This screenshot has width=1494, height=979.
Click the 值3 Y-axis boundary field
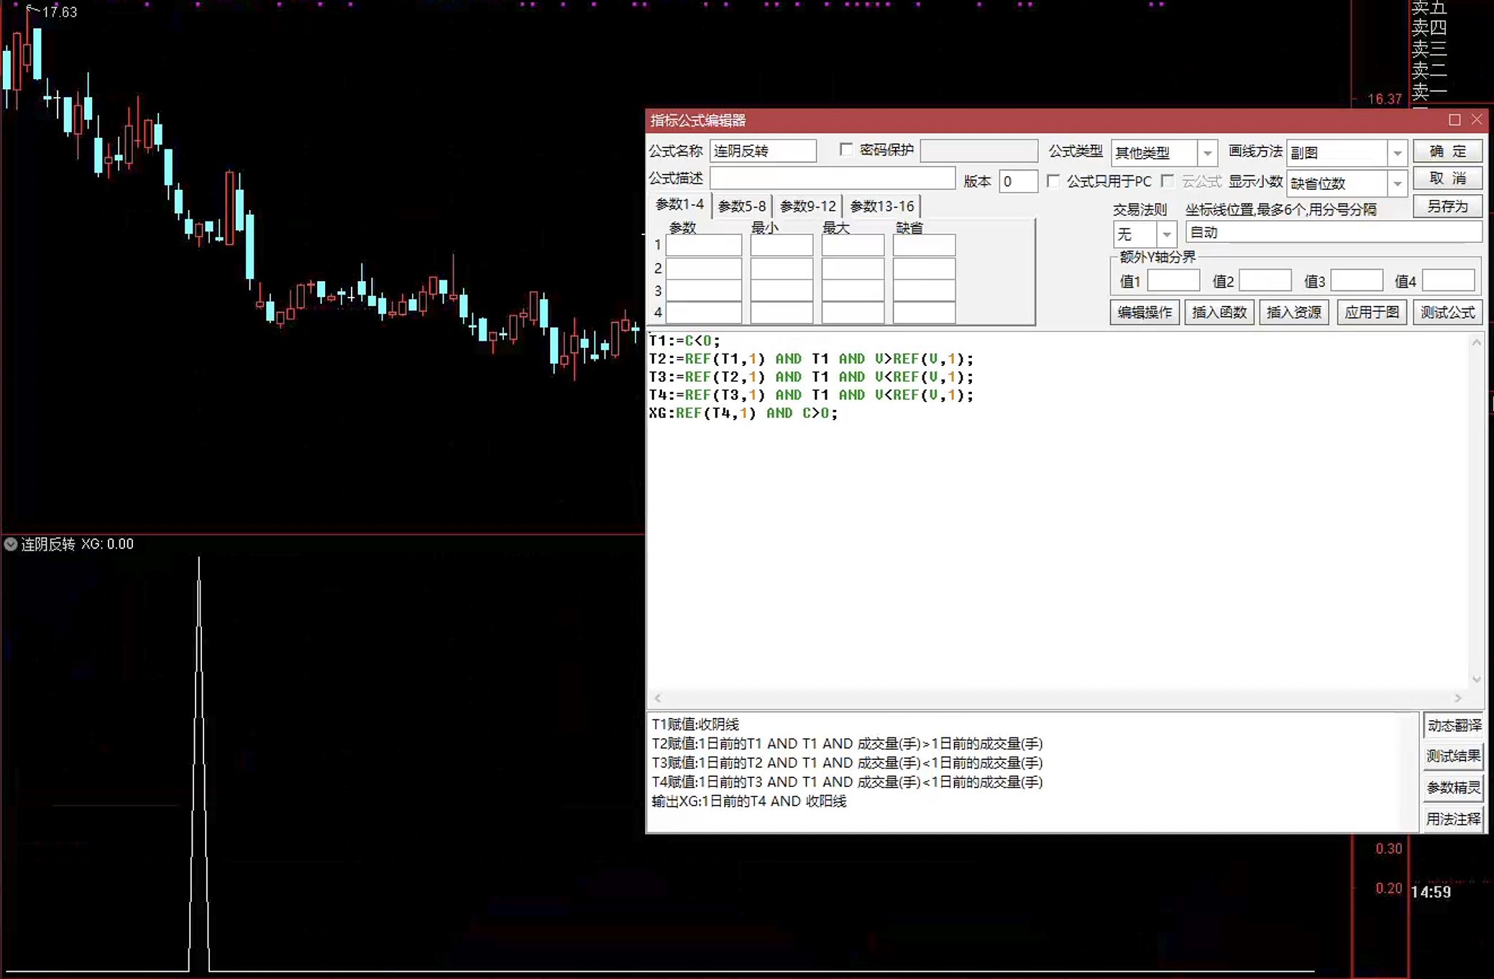[1357, 280]
